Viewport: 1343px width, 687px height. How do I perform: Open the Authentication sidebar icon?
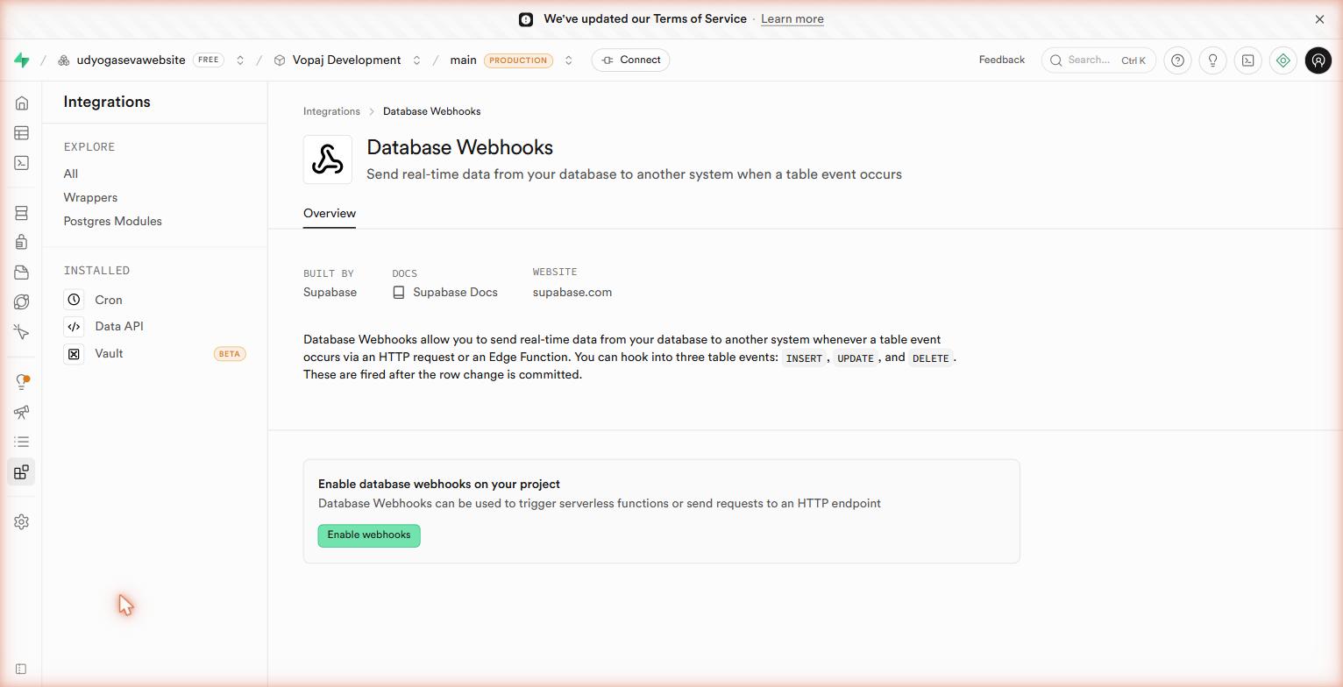22,242
